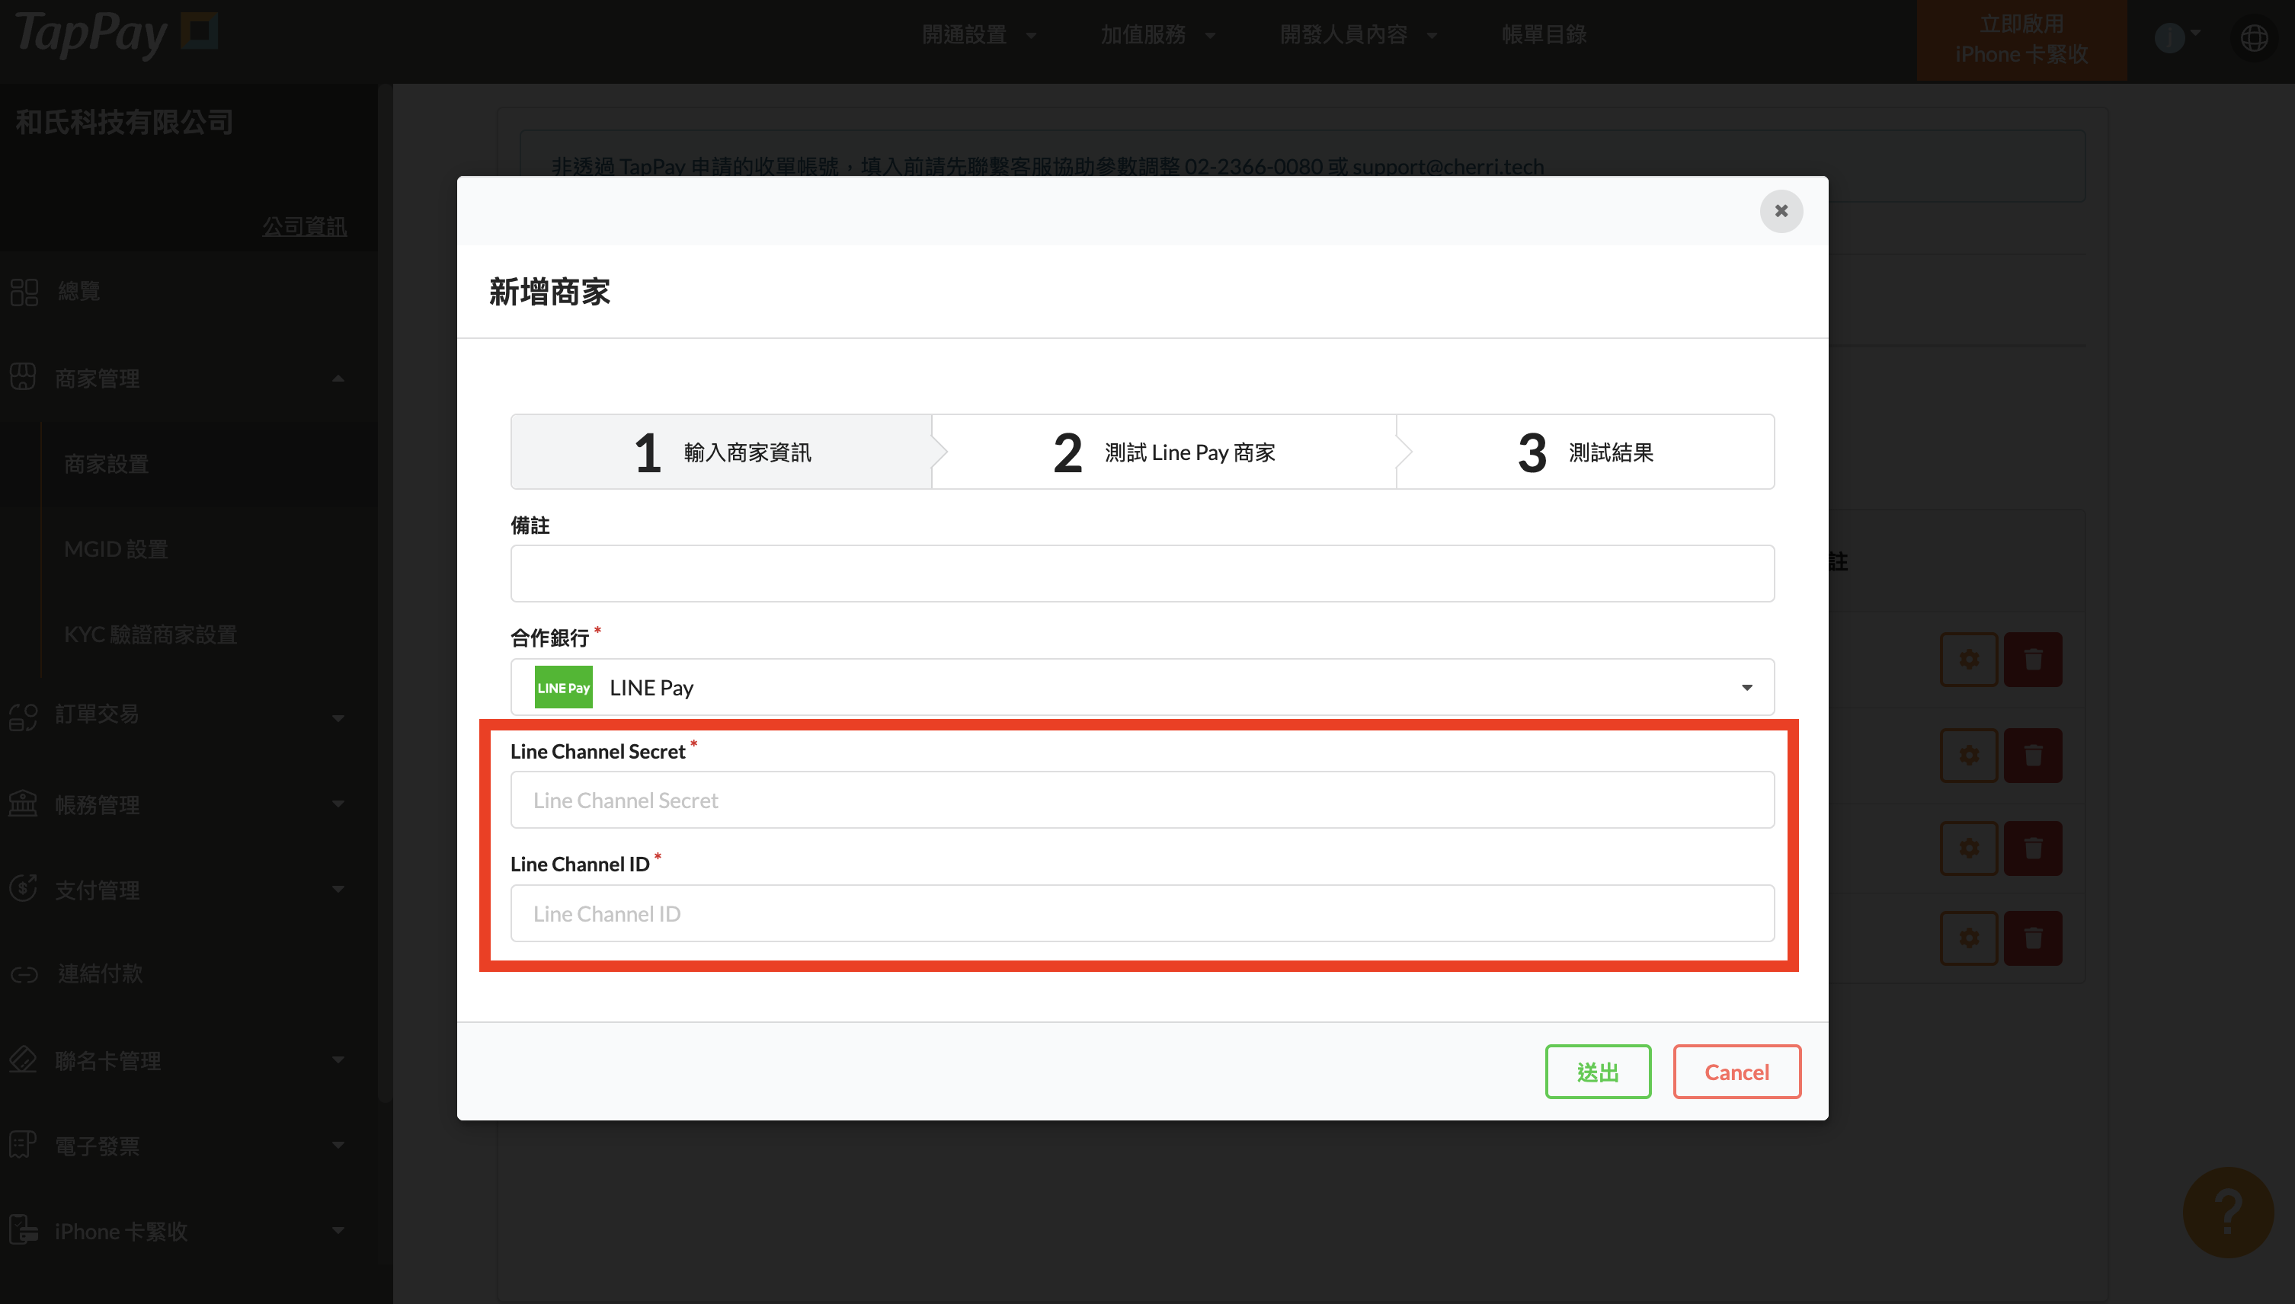Click the globe language icon
The height and width of the screenshot is (1304, 2295).
click(x=2254, y=39)
